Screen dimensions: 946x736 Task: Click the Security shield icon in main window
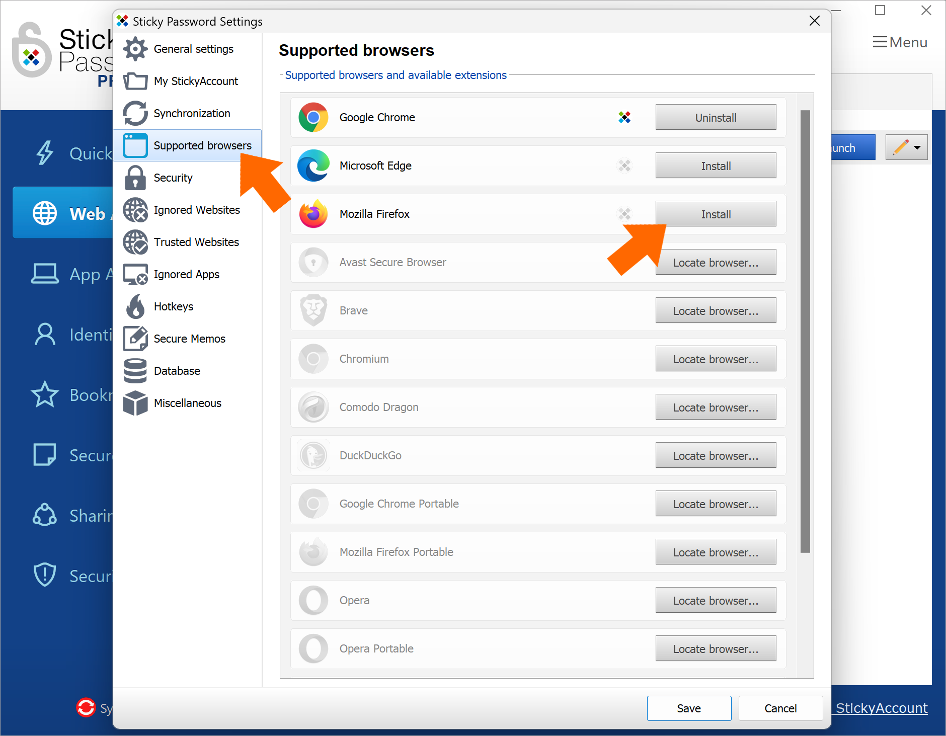click(x=45, y=575)
